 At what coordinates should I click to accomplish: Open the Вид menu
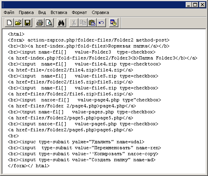click(x=42, y=12)
